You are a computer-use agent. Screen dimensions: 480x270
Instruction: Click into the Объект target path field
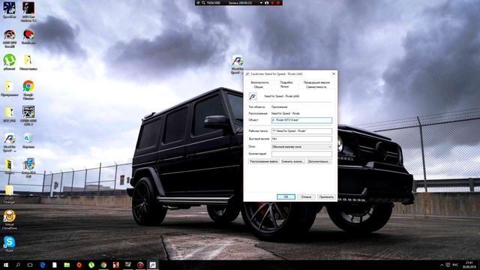[x=301, y=120]
